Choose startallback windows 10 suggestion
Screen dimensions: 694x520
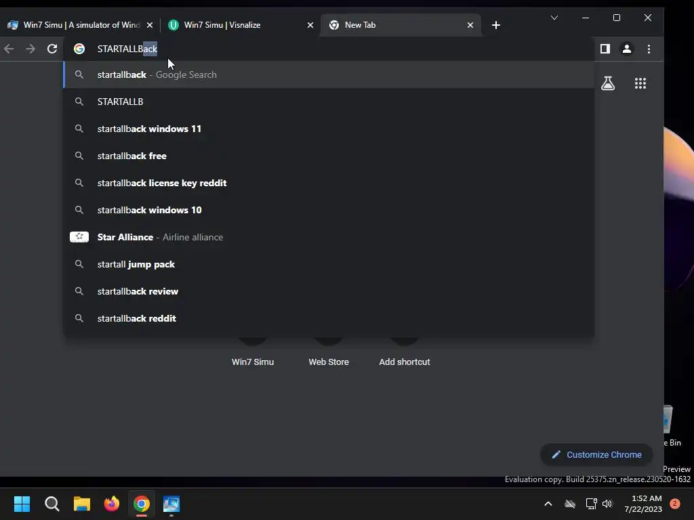point(329,210)
